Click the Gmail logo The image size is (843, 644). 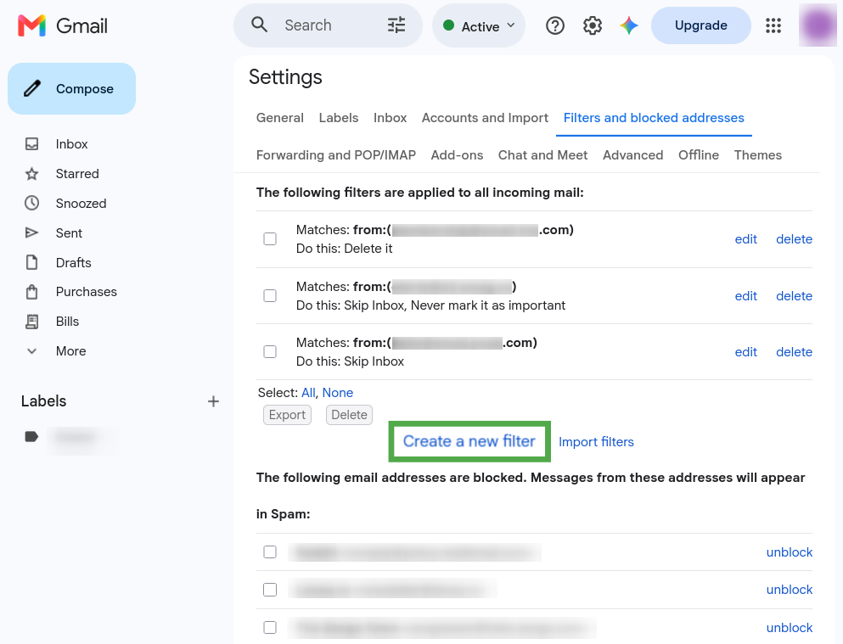pyautogui.click(x=62, y=25)
